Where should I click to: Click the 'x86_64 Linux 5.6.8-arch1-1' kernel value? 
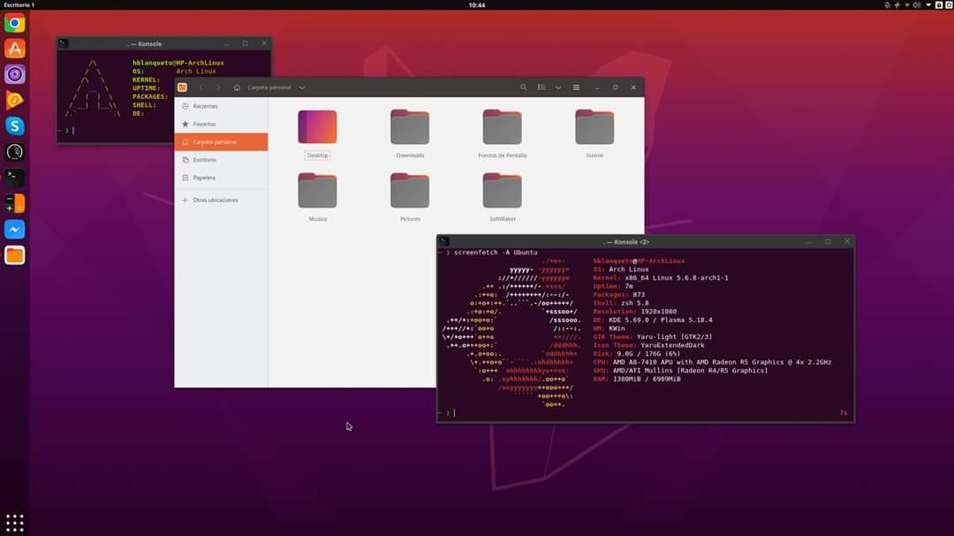(677, 278)
